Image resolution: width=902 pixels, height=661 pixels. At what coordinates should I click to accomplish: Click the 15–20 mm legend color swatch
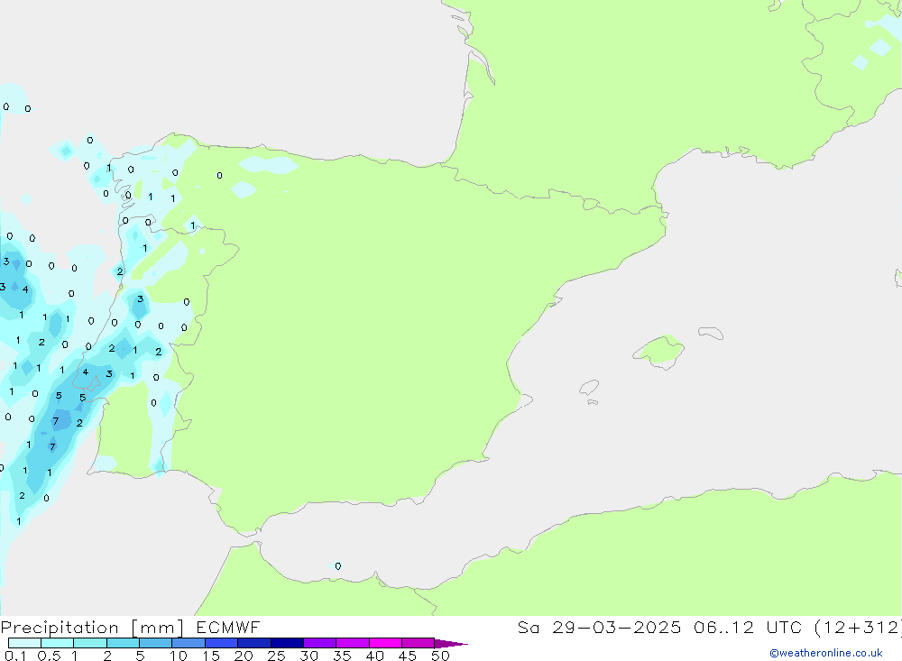(x=222, y=643)
